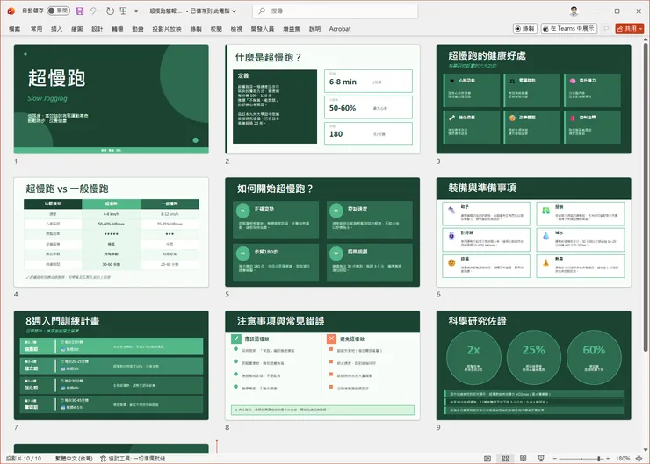Click the red 共用 Share button
This screenshot has height=464, width=650.
click(629, 29)
